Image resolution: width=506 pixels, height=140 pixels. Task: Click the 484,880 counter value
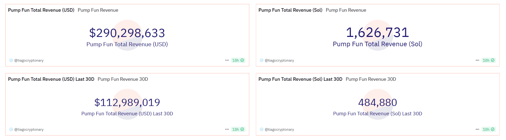point(377,102)
